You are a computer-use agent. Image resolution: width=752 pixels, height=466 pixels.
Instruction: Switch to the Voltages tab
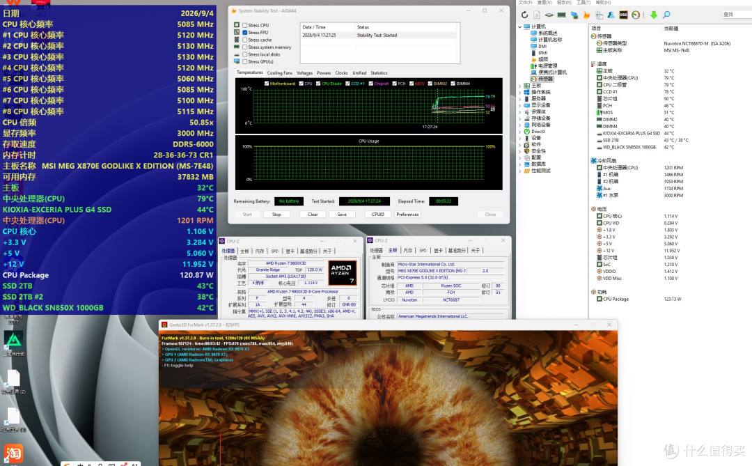point(304,73)
